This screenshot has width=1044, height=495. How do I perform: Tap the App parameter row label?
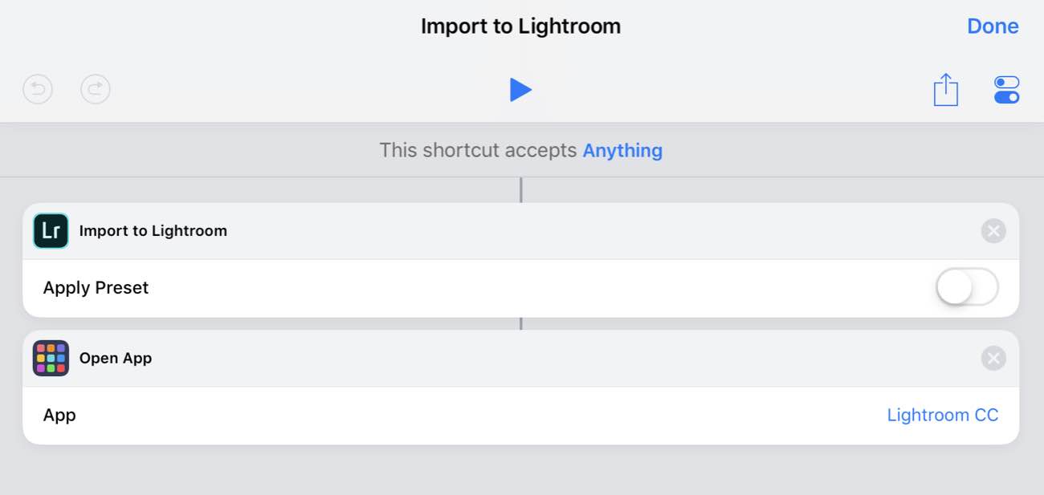tap(59, 416)
